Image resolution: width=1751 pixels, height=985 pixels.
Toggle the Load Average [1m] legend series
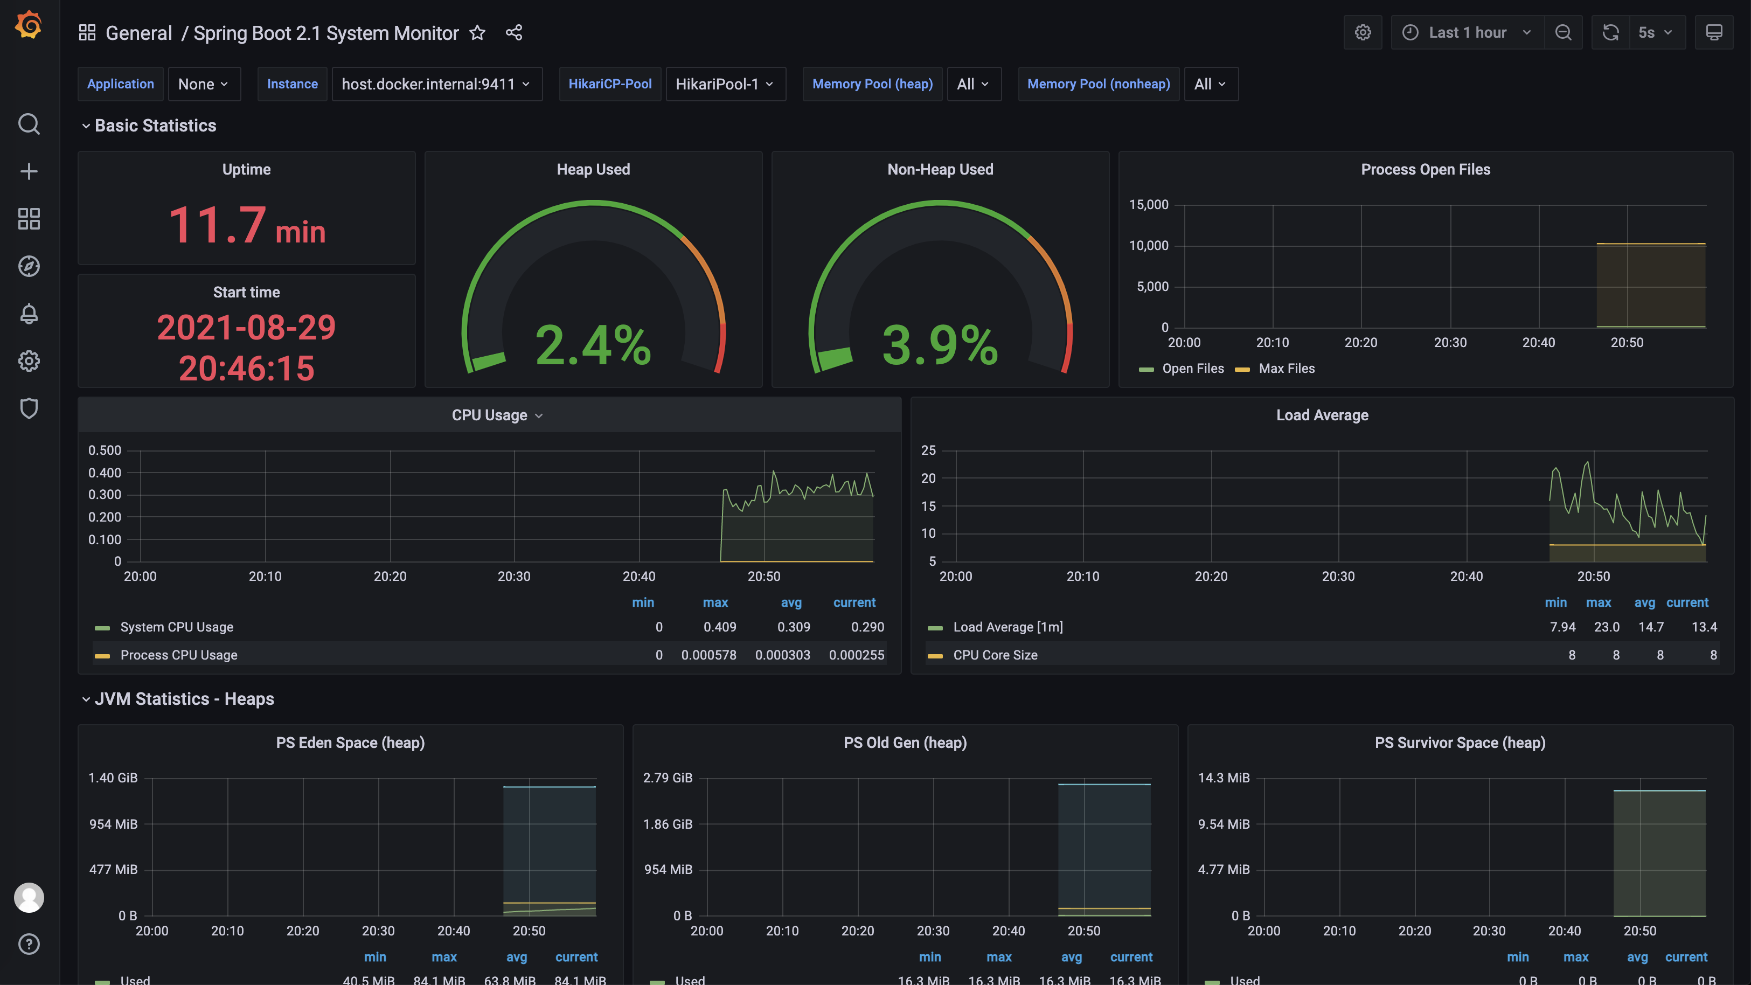pos(1008,627)
